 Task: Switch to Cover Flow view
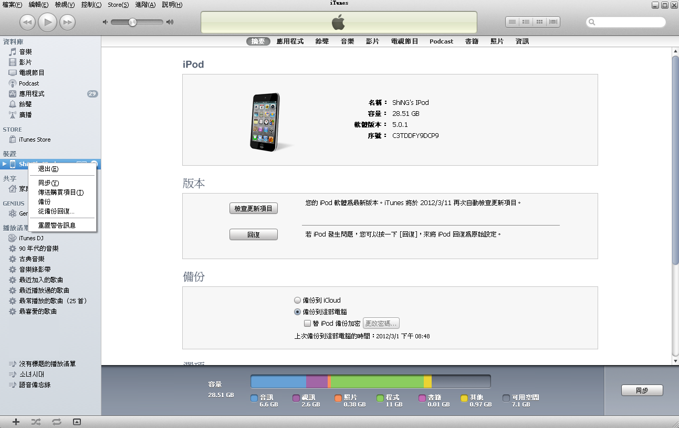click(553, 22)
